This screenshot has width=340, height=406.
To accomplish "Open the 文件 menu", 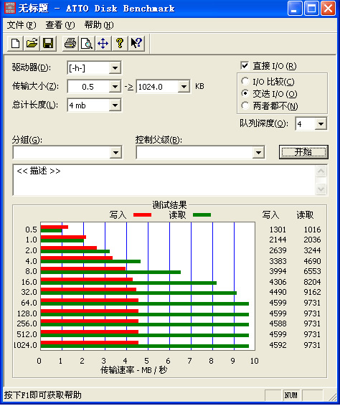I will (x=22, y=25).
